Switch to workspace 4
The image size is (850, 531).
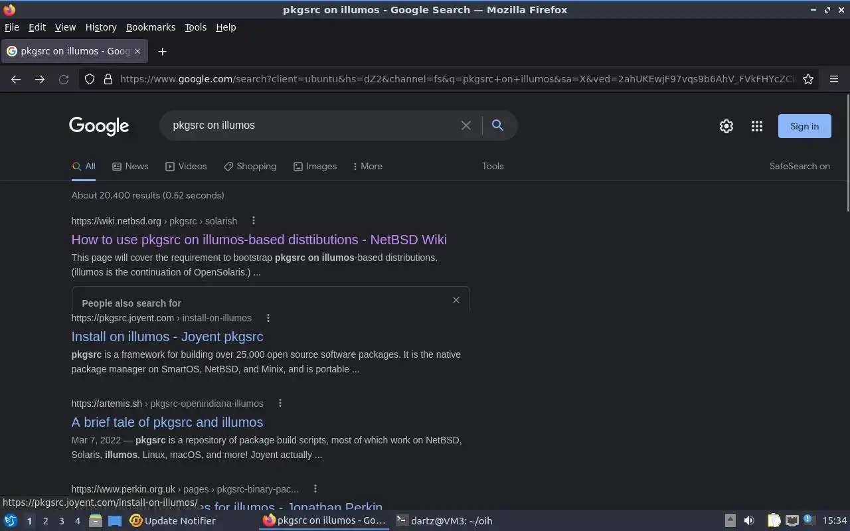pyautogui.click(x=77, y=520)
